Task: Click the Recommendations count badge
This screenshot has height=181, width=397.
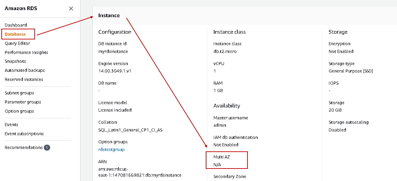Action: click(47, 148)
